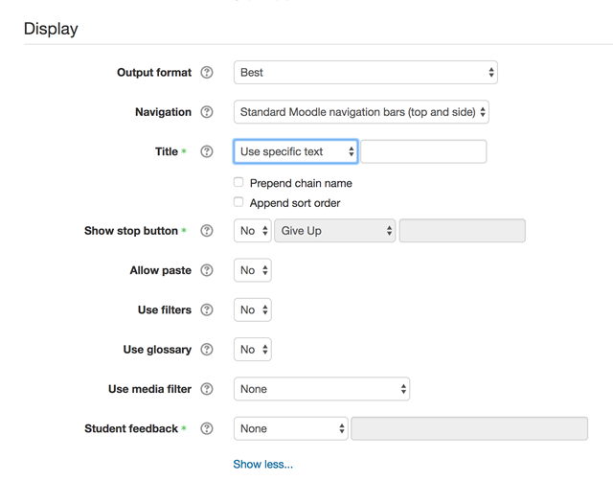The height and width of the screenshot is (481, 613).
Task: Open the Output format dropdown
Action: pos(366,73)
